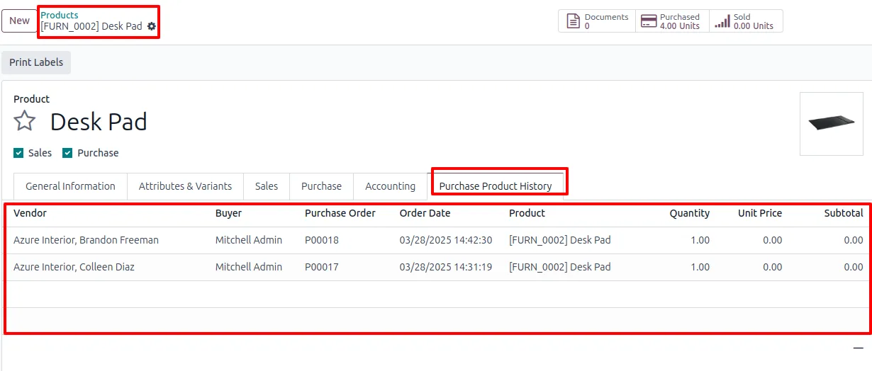Image resolution: width=872 pixels, height=371 pixels.
Task: Click the Desk Pad product image thumbnail
Action: point(831,124)
